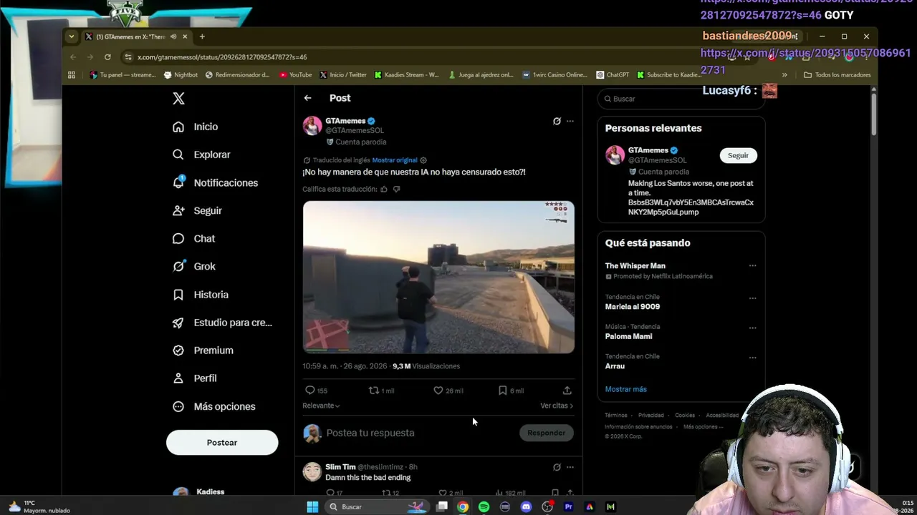Open Premiere Pro from the taskbar
917x515 pixels.
569,507
